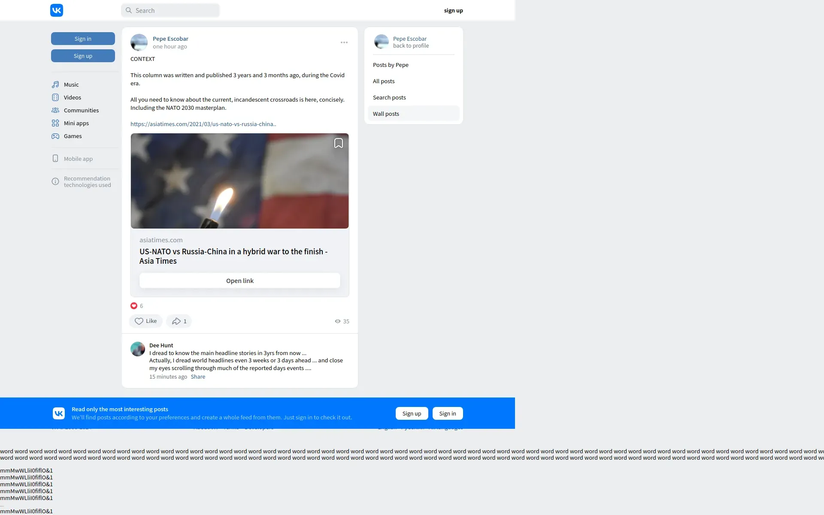Go to Communities icon in sidebar

[x=55, y=110]
